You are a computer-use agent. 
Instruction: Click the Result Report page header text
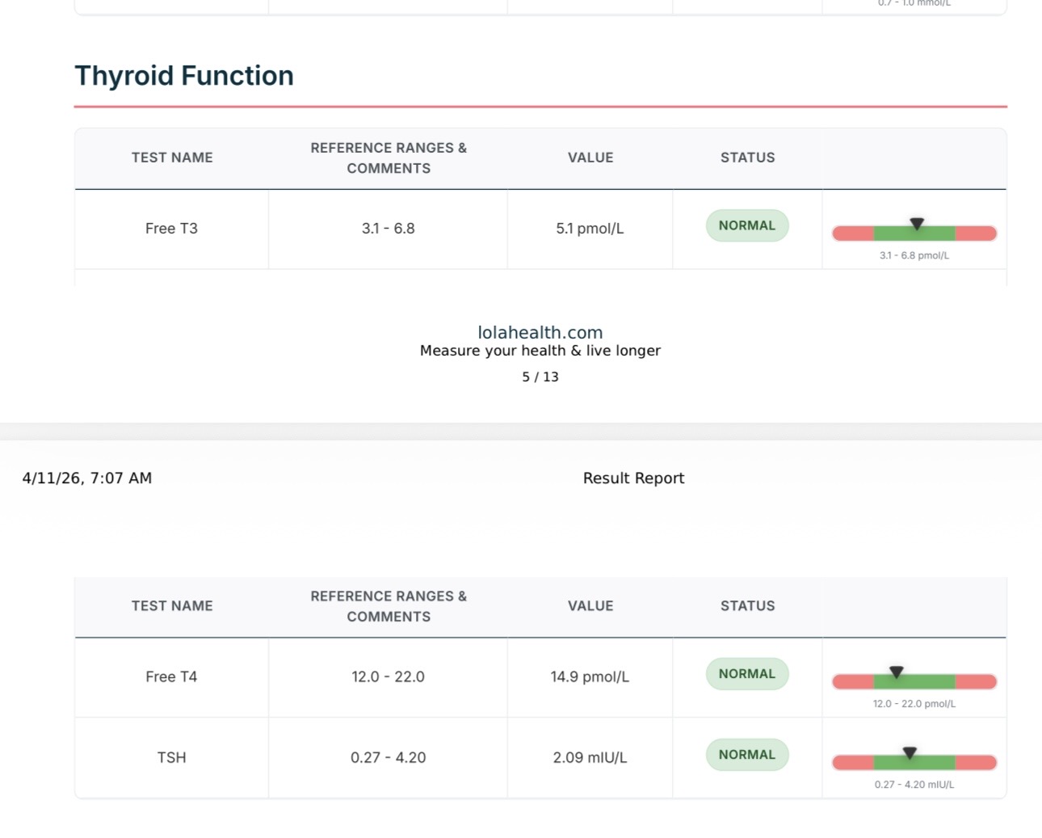(633, 478)
